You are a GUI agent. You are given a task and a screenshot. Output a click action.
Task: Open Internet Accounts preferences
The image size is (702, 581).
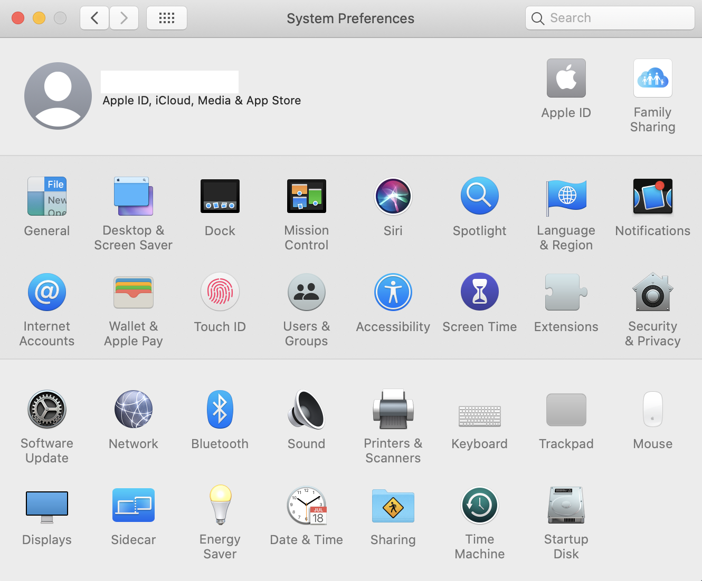47,292
